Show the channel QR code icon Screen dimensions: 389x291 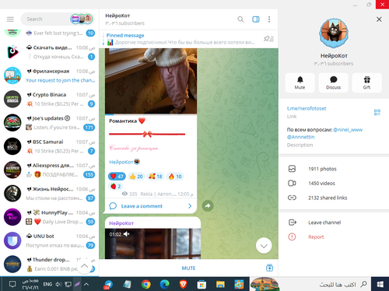click(x=377, y=112)
